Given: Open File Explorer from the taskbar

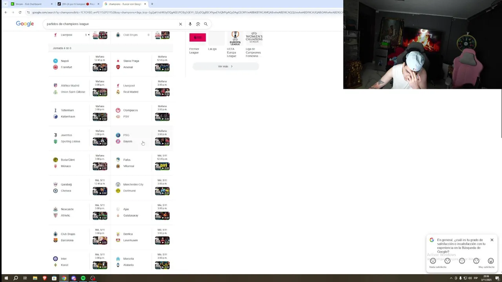Looking at the screenshot, I should [35, 278].
